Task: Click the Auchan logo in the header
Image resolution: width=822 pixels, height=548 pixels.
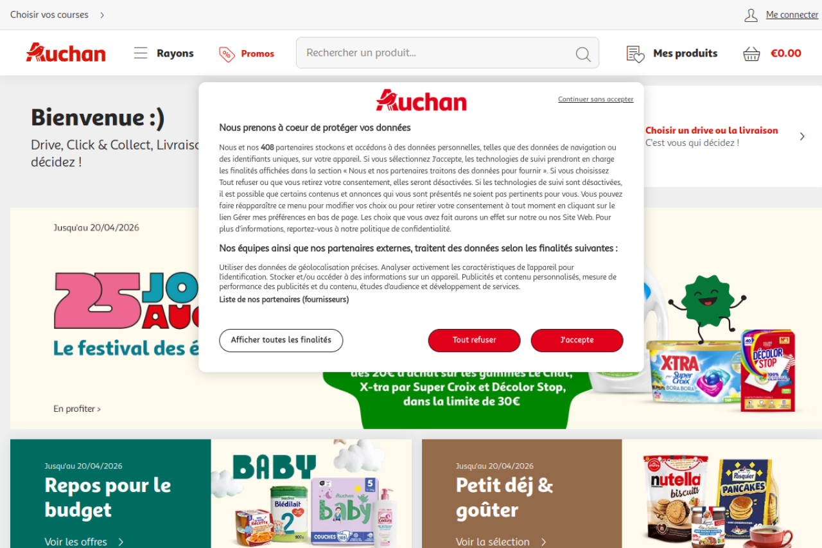Action: (66, 53)
